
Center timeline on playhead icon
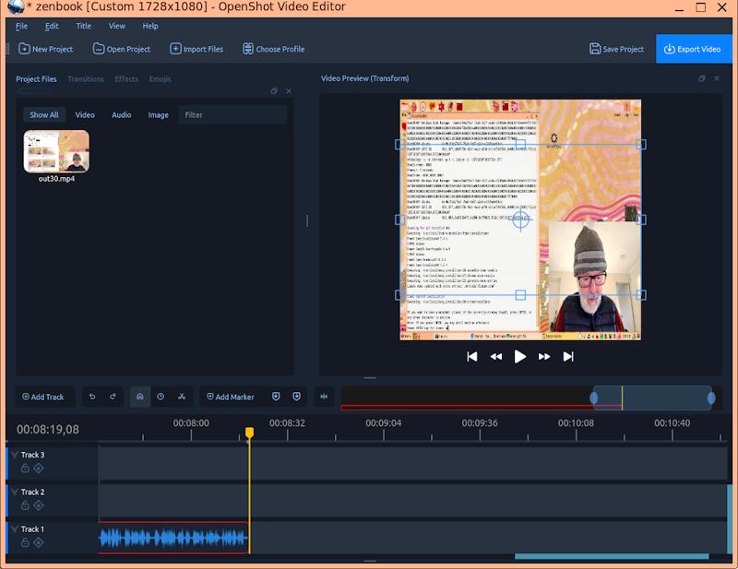324,397
